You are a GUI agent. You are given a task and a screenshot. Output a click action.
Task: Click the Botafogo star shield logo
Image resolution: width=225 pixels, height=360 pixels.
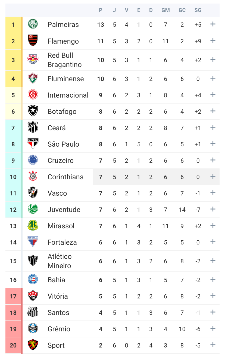click(x=33, y=111)
